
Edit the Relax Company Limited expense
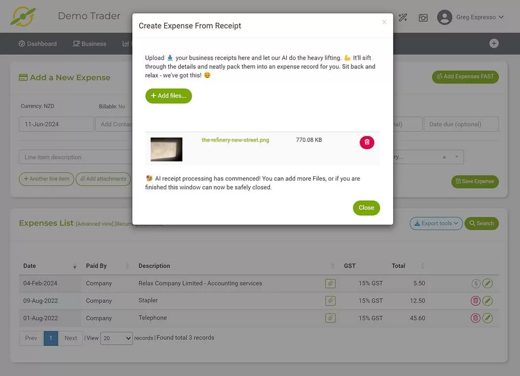click(x=487, y=284)
